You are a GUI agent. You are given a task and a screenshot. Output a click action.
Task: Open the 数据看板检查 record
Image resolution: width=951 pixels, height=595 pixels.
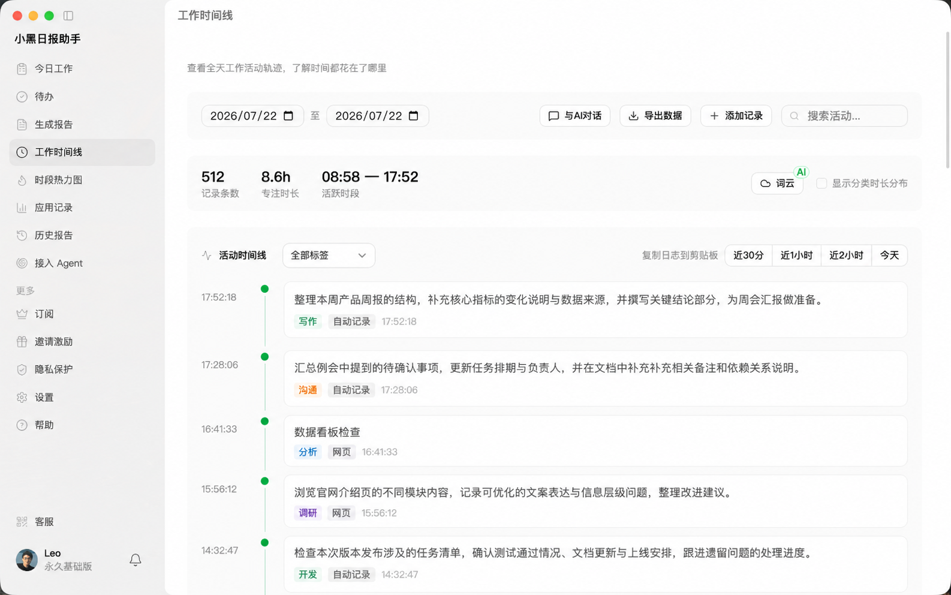pos(595,441)
